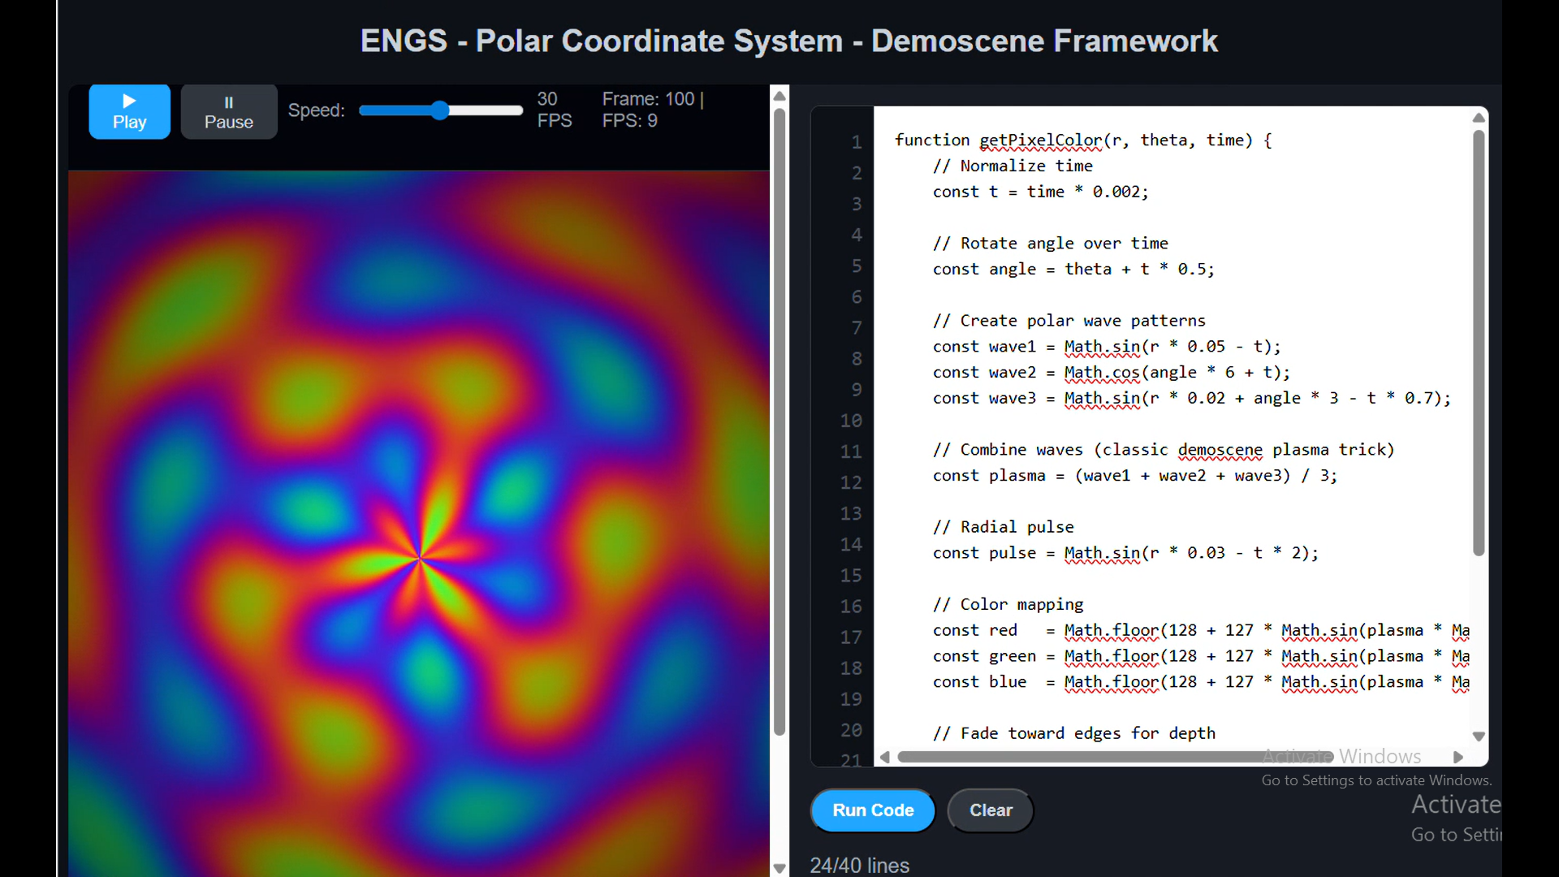Click the 'FPS: 9' readout

629,120
